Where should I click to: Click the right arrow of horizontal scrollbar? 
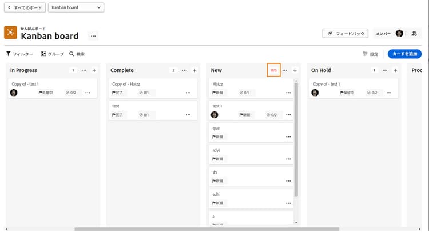[x=419, y=229]
